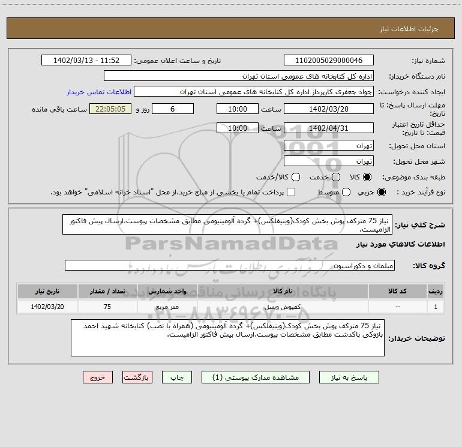This screenshot has width=462, height=447.
Task: Click the چاپ print button
Action: point(177,377)
